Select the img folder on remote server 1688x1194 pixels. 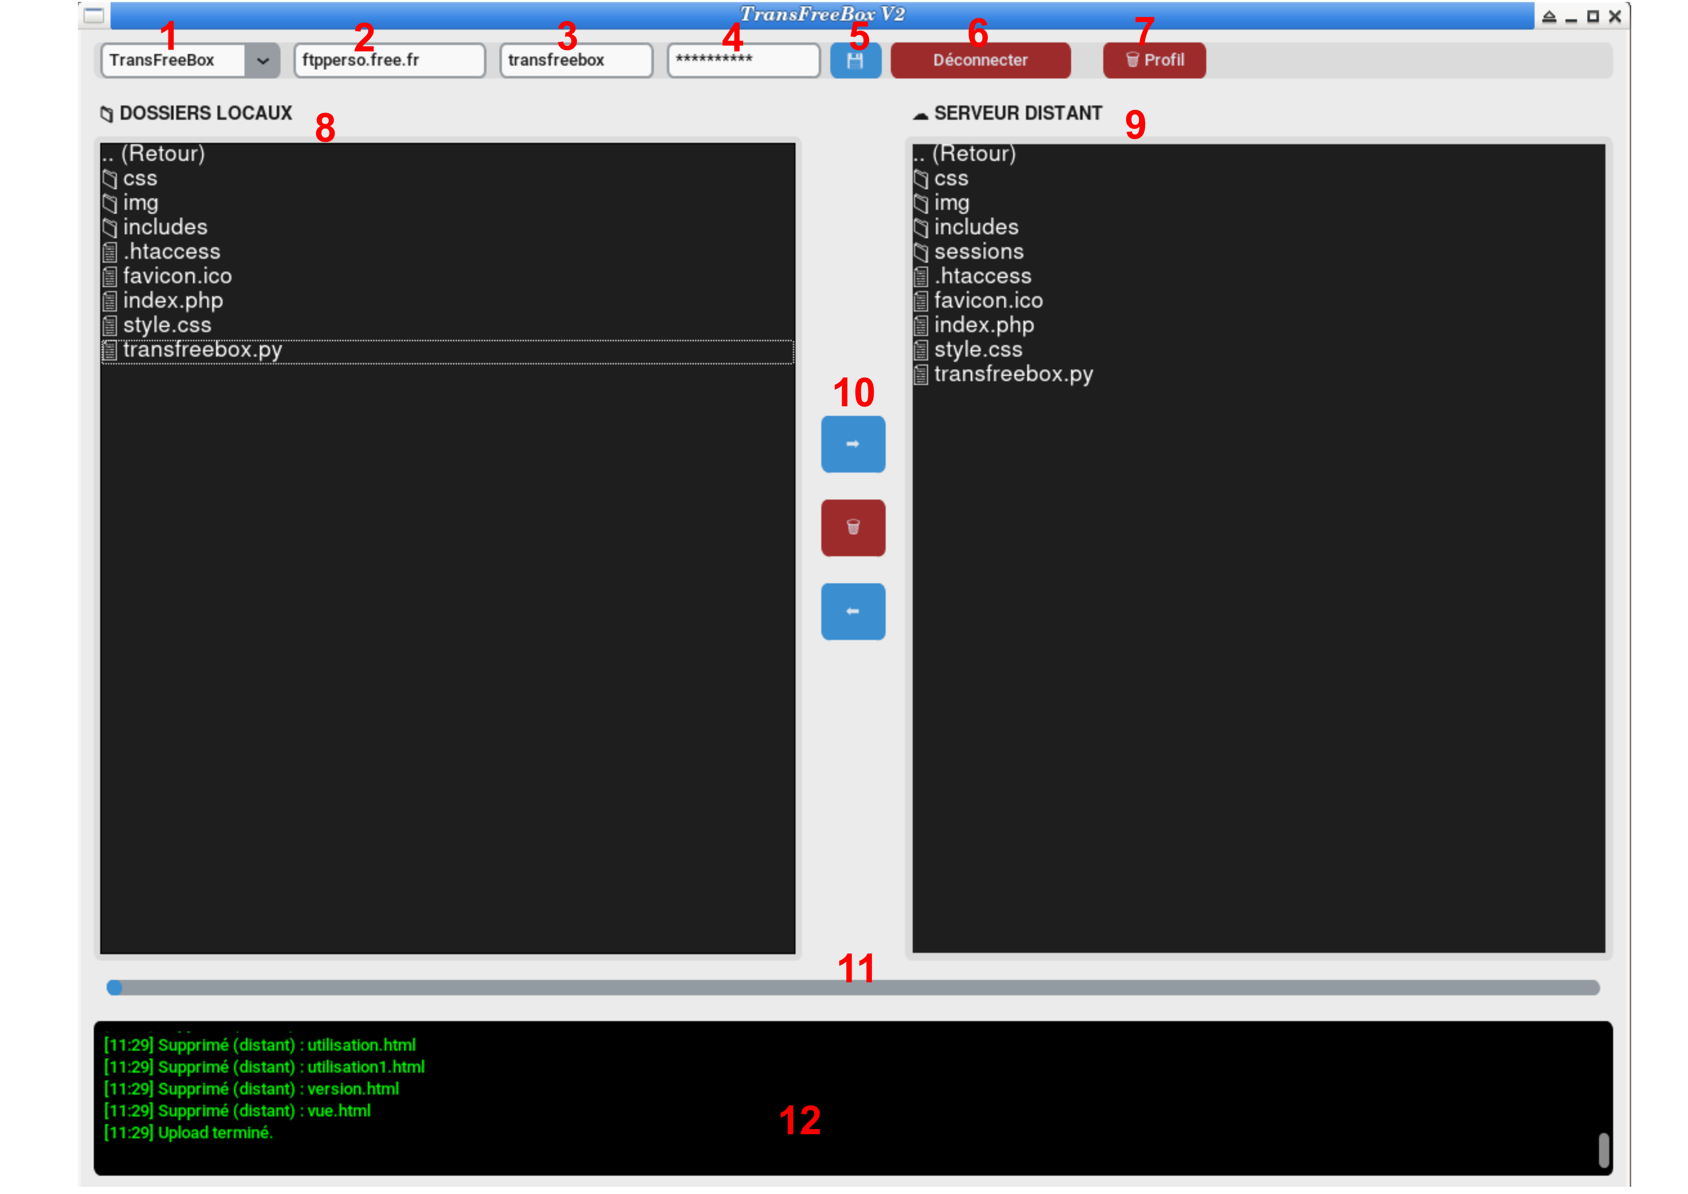[x=1259, y=203]
